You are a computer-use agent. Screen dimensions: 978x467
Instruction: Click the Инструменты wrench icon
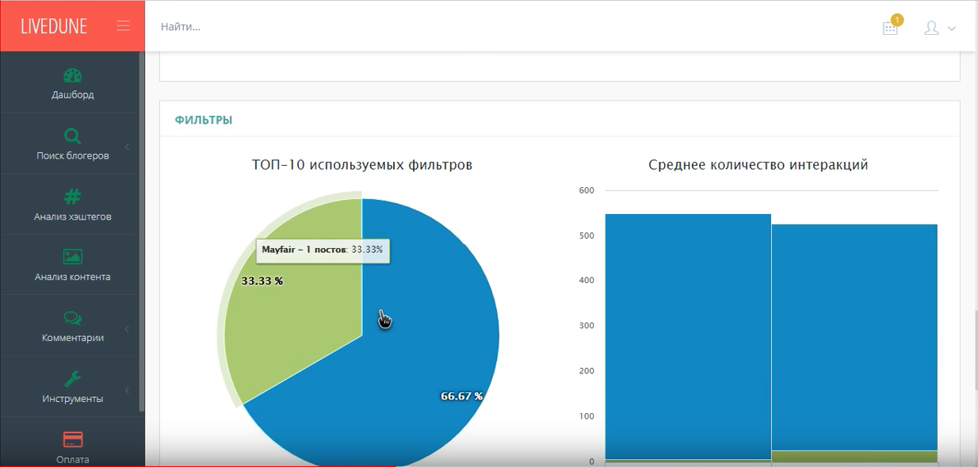[72, 378]
